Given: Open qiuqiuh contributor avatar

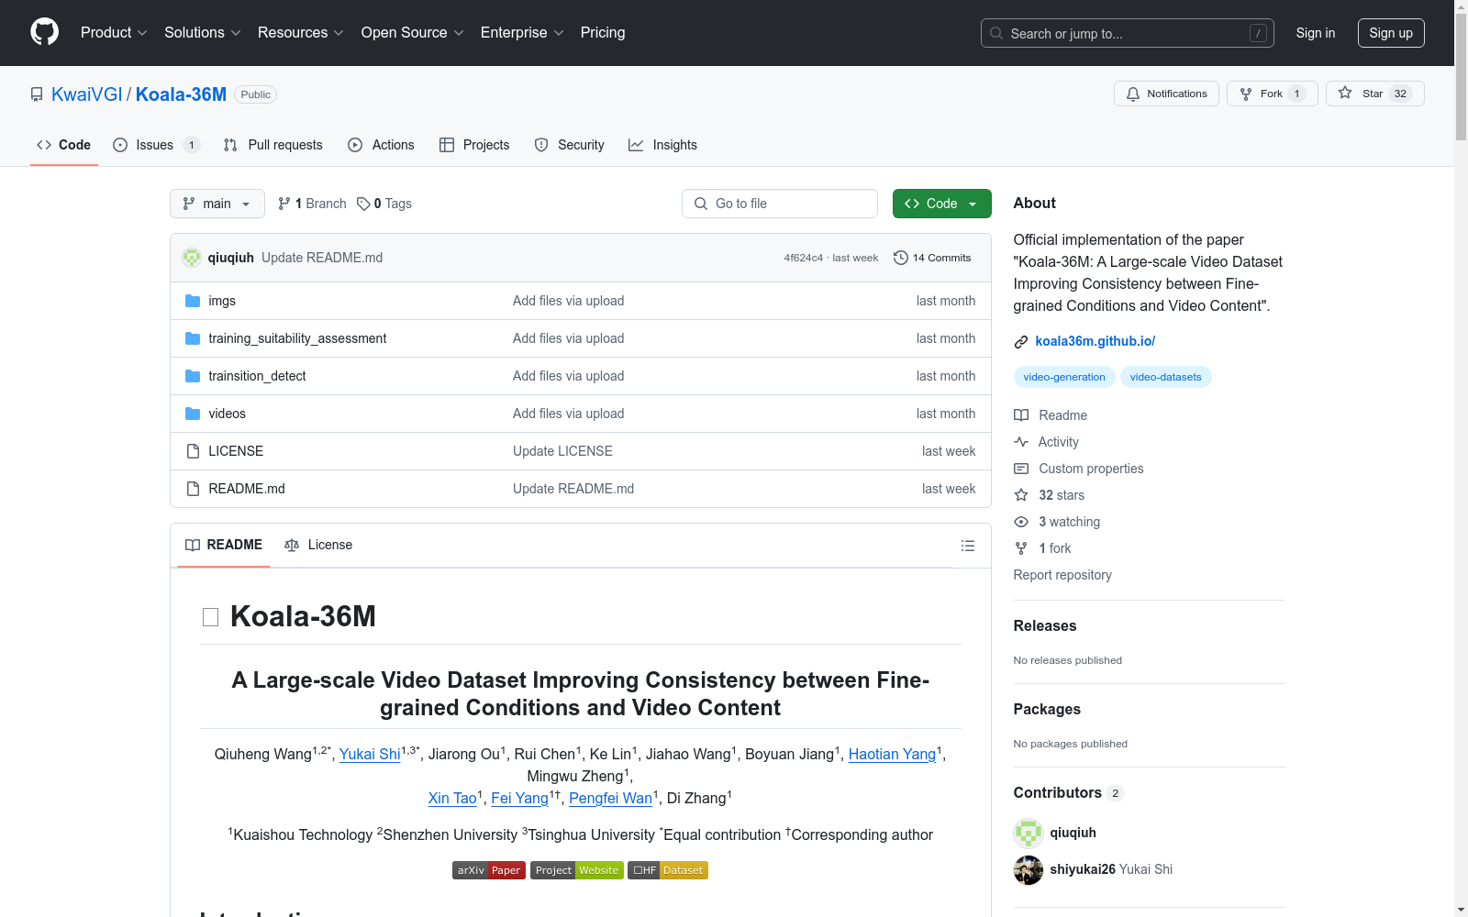Looking at the screenshot, I should [x=1029, y=833].
